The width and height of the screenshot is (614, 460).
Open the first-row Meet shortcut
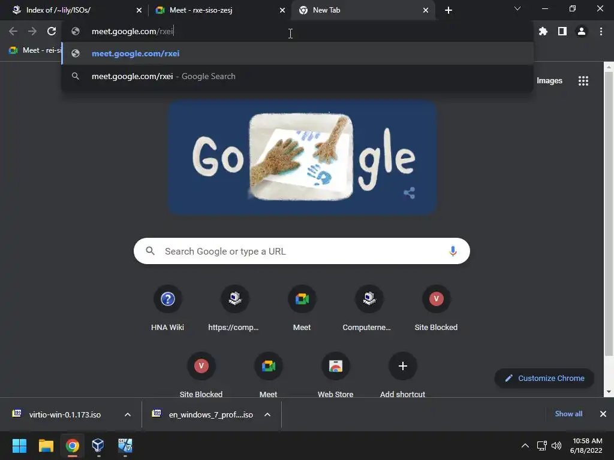[302, 308]
